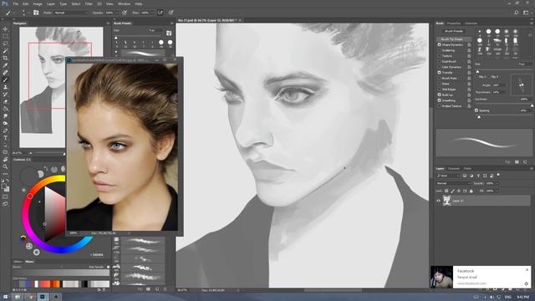Select the Type tool
This screenshot has width=535, height=301.
(x=5, y=137)
